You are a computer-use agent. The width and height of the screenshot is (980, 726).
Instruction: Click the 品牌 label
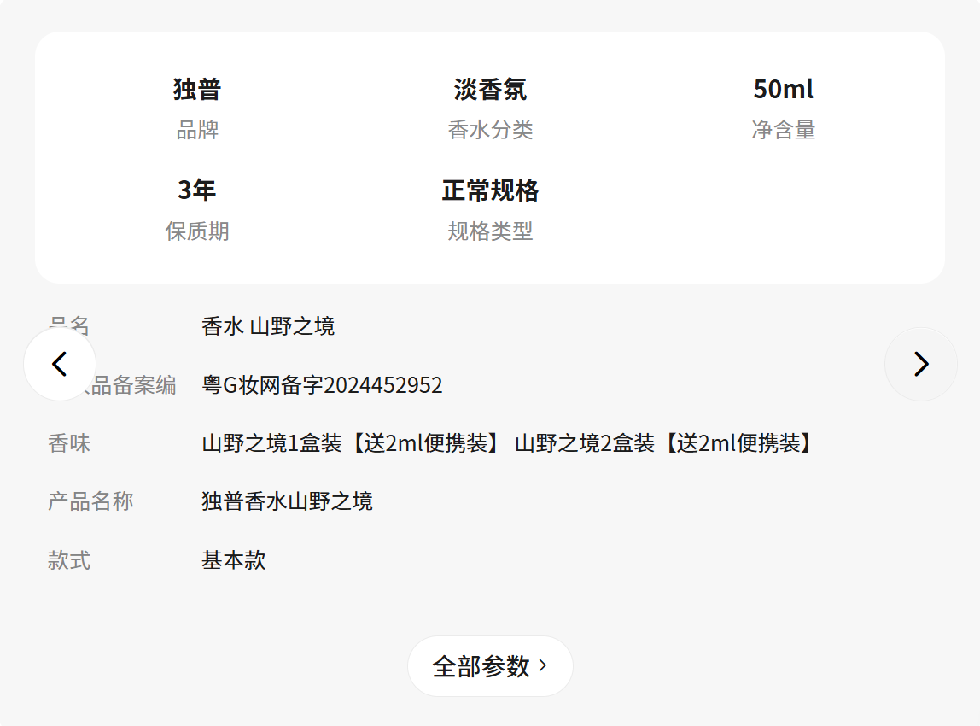click(197, 130)
